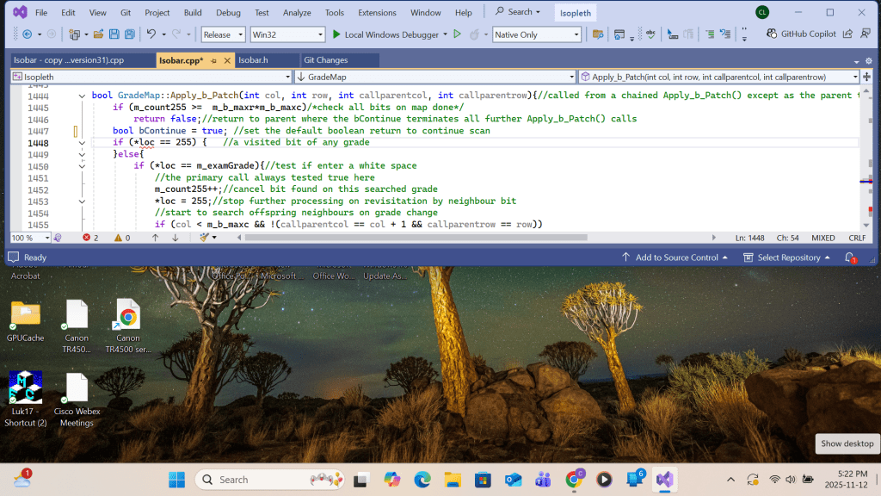Open the Release configuration dropdown
This screenshot has height=496, width=881.
pos(222,34)
